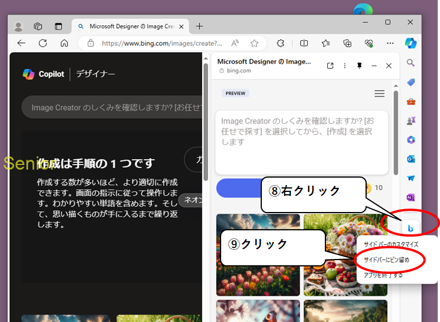Open the sidebar Shopping tag icon

(411, 83)
